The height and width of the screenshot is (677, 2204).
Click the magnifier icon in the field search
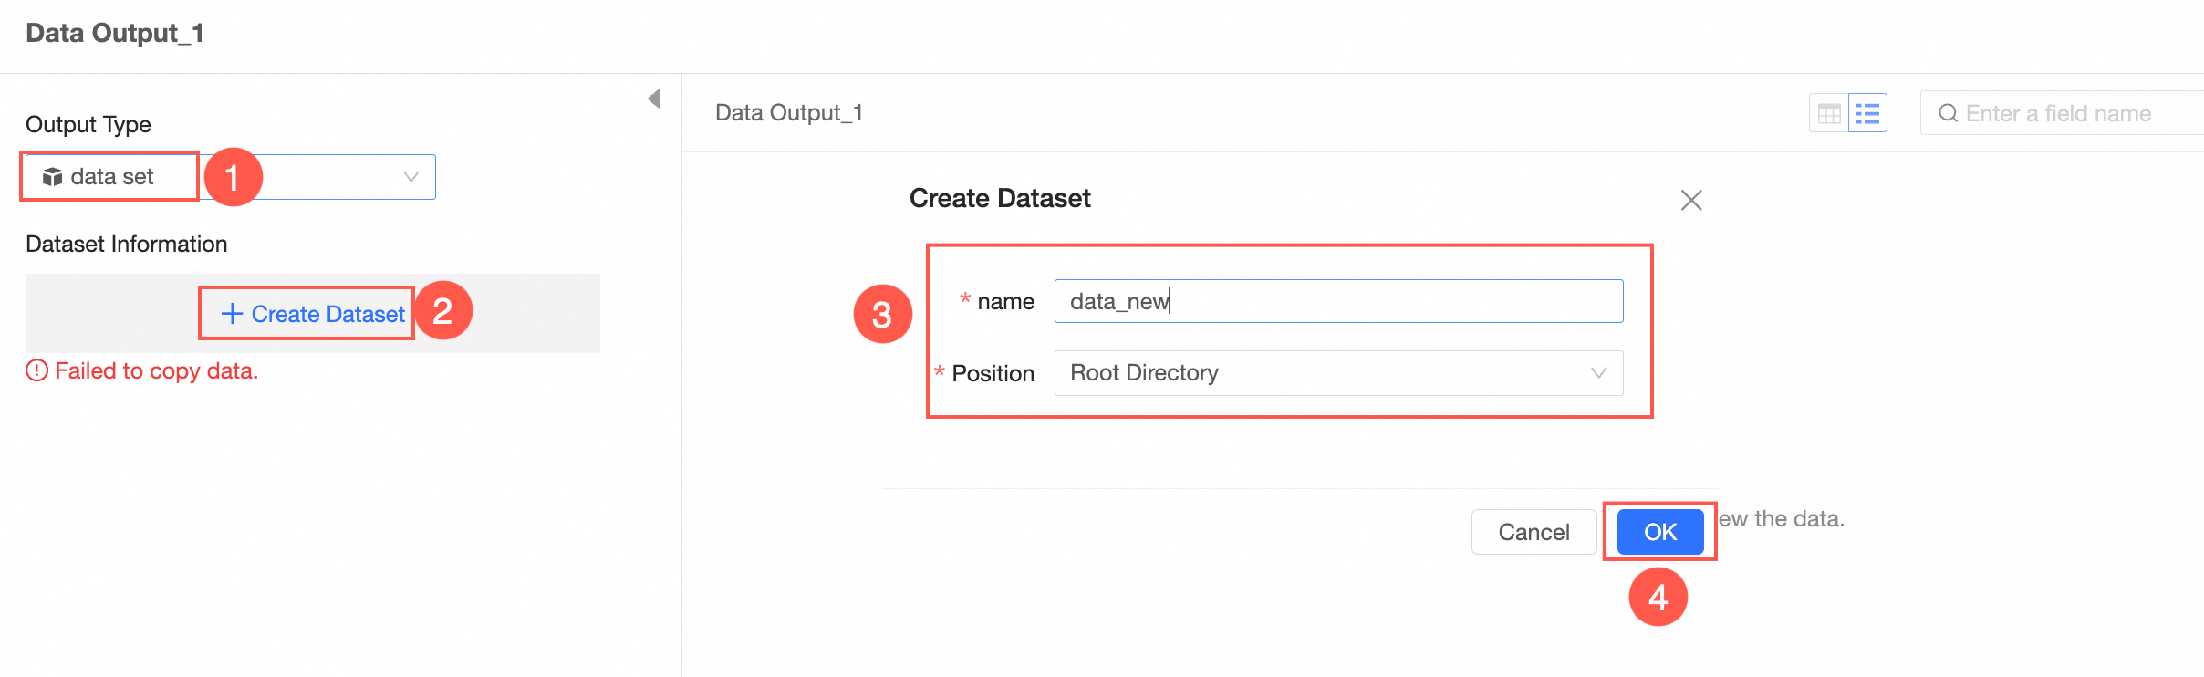(x=1948, y=113)
